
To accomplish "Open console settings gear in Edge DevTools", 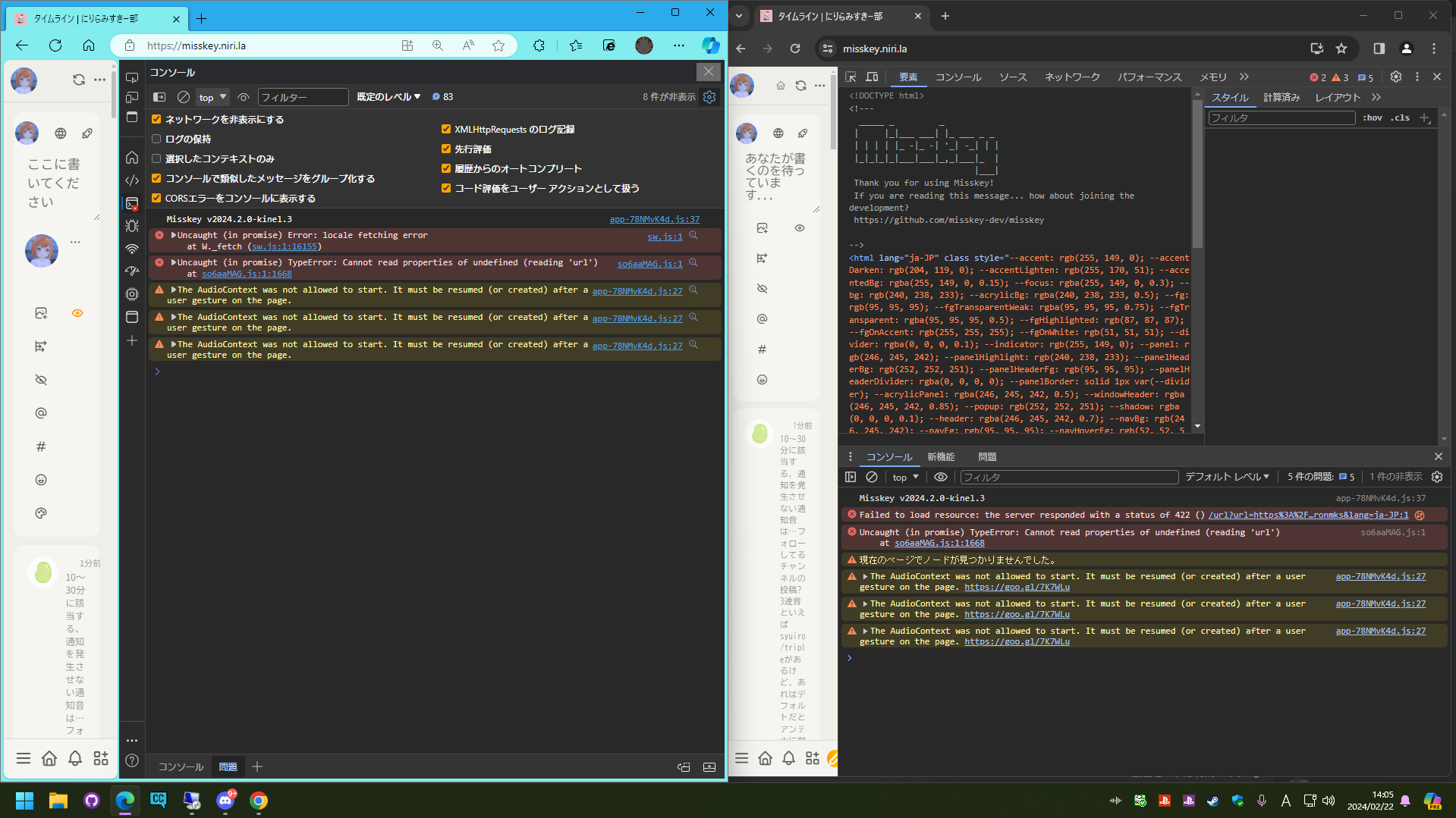I will tap(709, 97).
